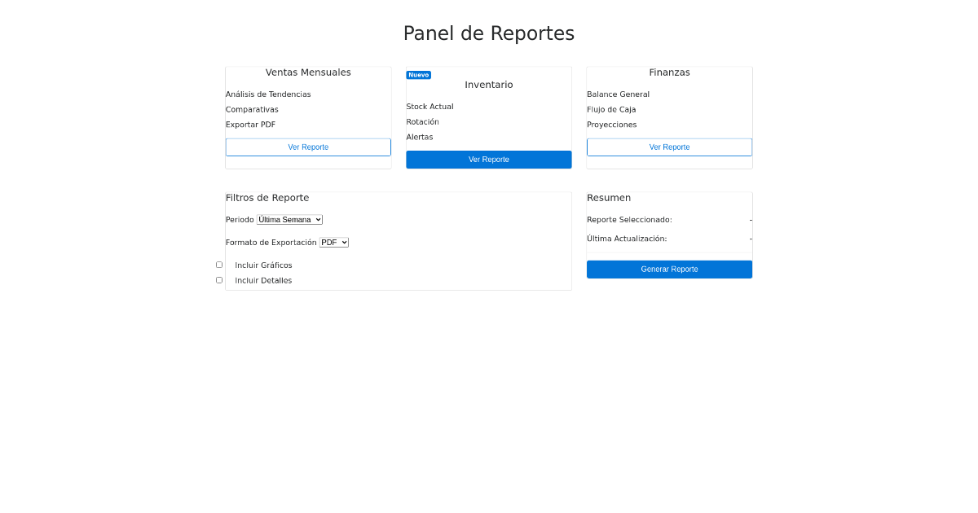Expand the Formato de Exportación dropdown
Image resolution: width=978 pixels, height=513 pixels.
333,243
